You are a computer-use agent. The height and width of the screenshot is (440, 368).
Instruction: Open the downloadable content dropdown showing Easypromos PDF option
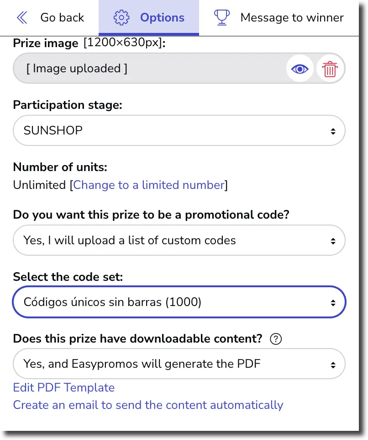click(x=179, y=364)
